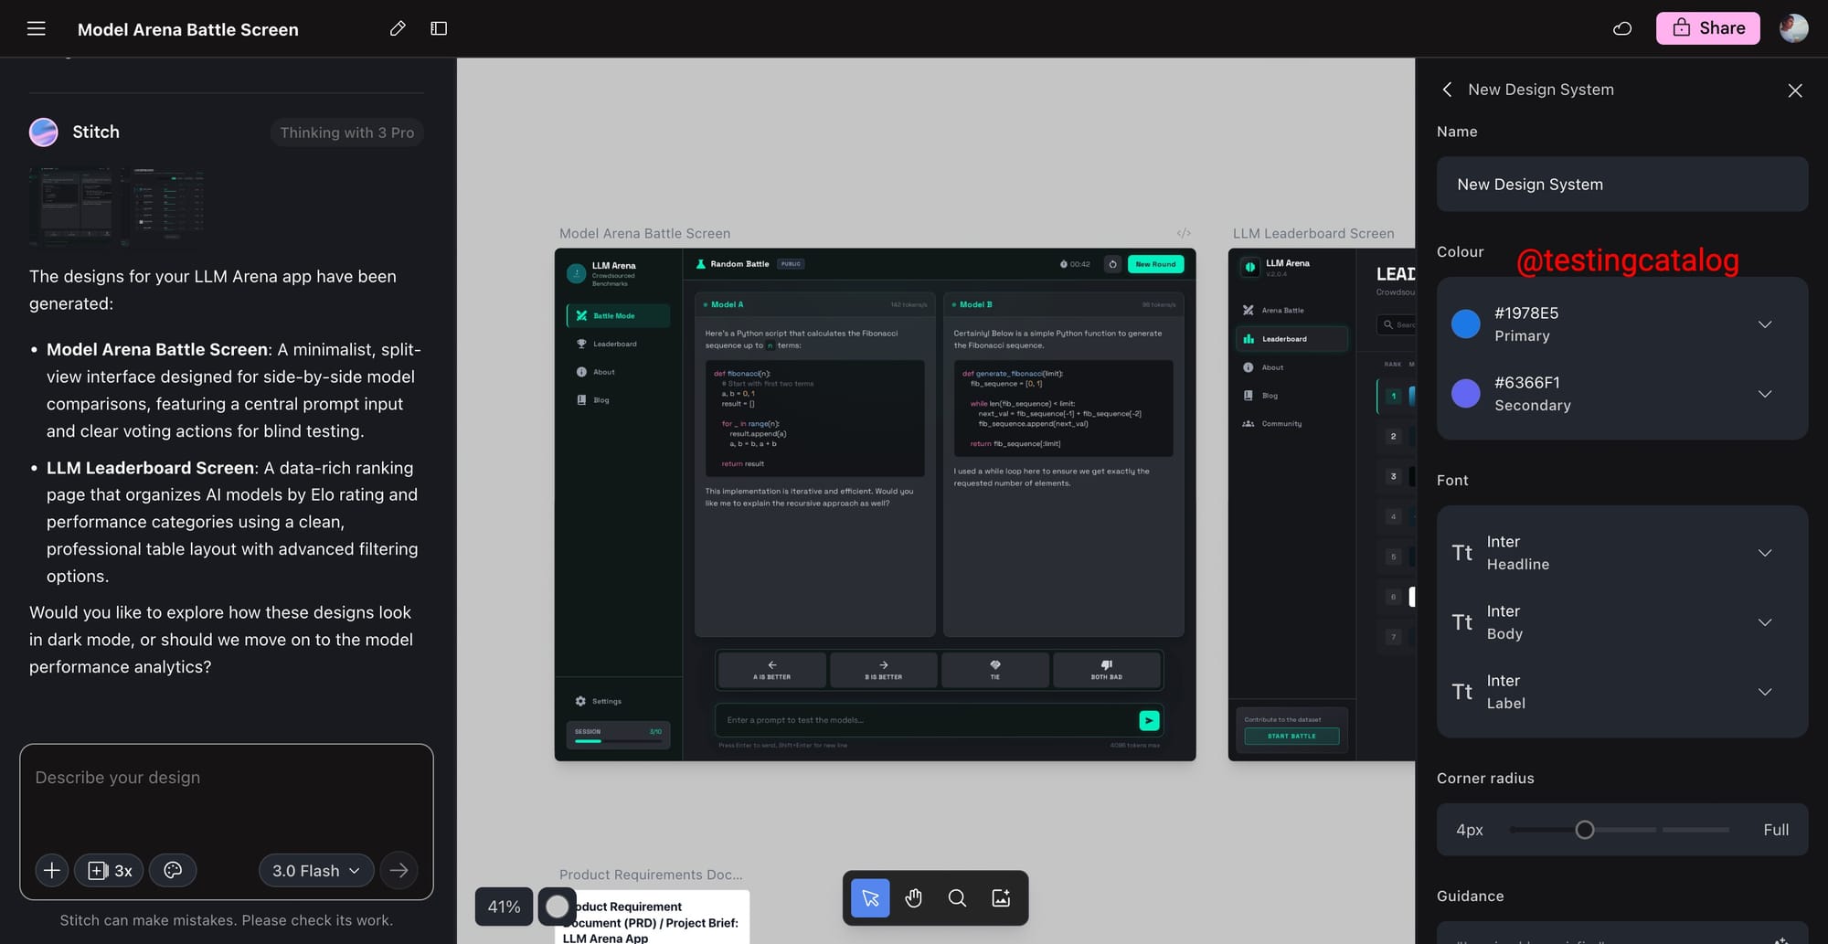Click the B IS BETTER vote button

tap(884, 670)
